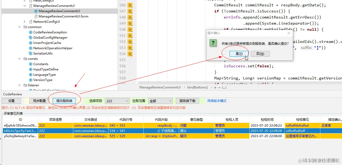Click the ManageReviewCommentUI breadcrumb
The height and width of the screenshot is (165, 342).
click(160, 87)
